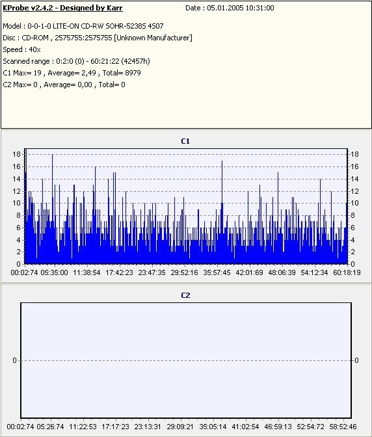This screenshot has height=437, width=372.
Task: Click the Speed : 40x line
Action: tap(21, 49)
